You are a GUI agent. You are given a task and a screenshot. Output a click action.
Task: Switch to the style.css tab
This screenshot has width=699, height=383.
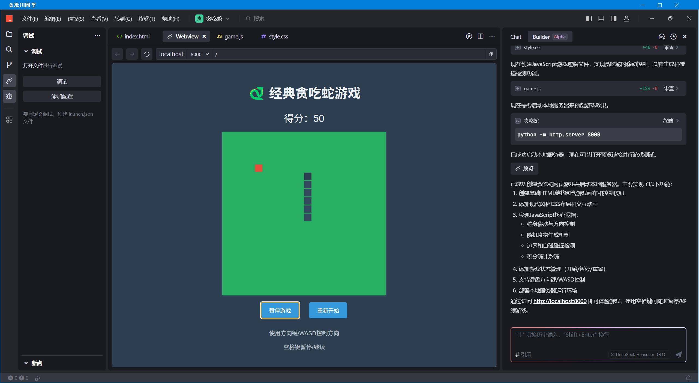(x=274, y=36)
